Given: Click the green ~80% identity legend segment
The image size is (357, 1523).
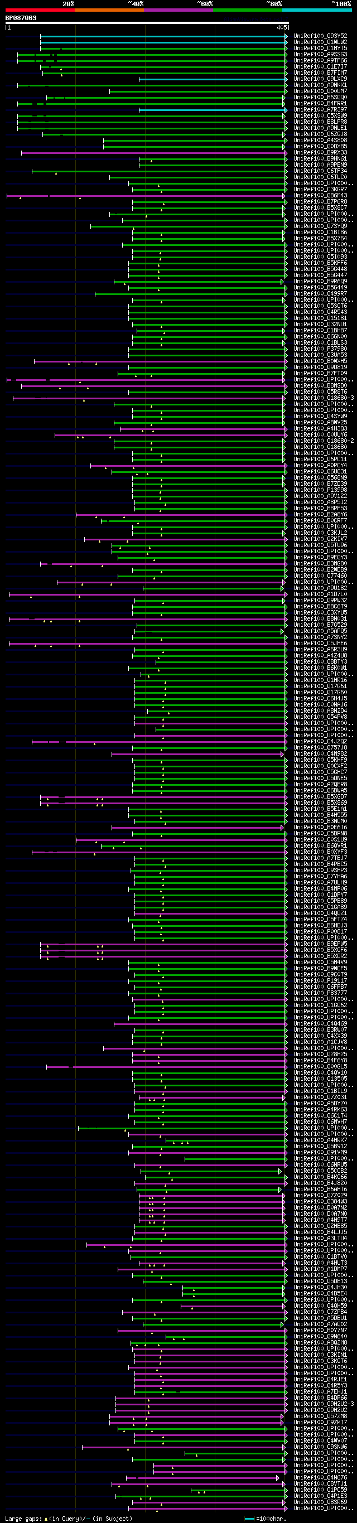Looking at the screenshot, I should tap(248, 10).
